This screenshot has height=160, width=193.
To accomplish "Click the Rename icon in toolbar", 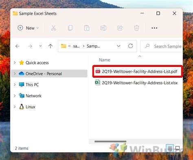I will point(103,28).
